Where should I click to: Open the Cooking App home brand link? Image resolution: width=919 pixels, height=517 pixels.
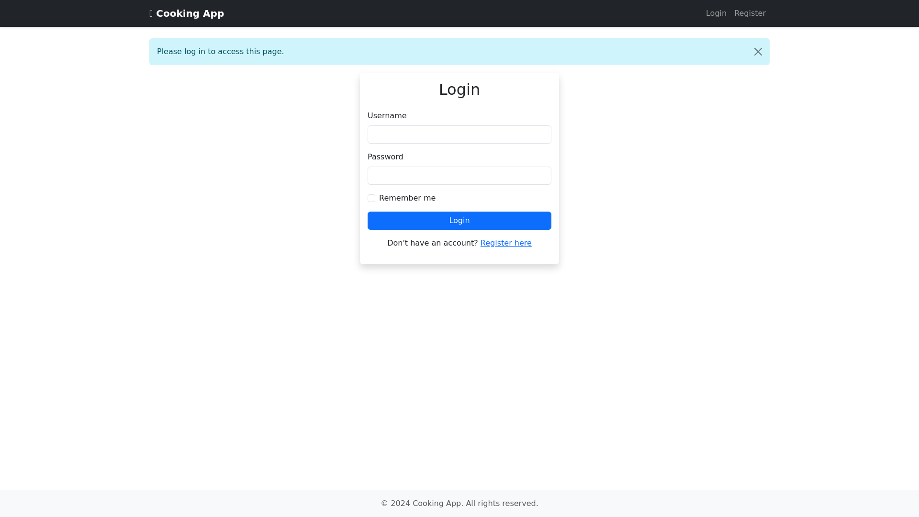[x=187, y=13]
